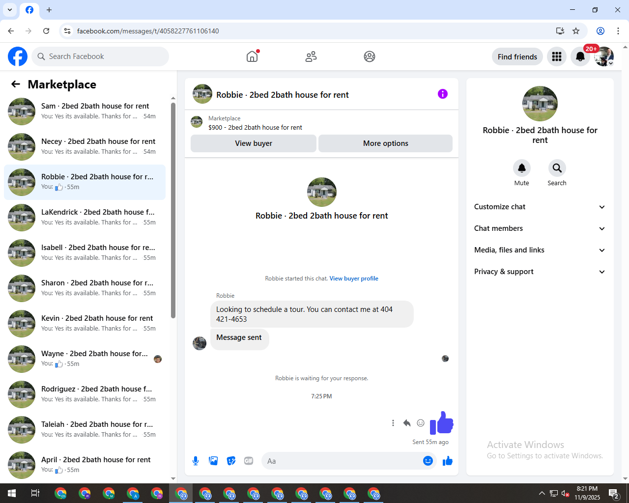Choose a sticker icon

tap(231, 461)
